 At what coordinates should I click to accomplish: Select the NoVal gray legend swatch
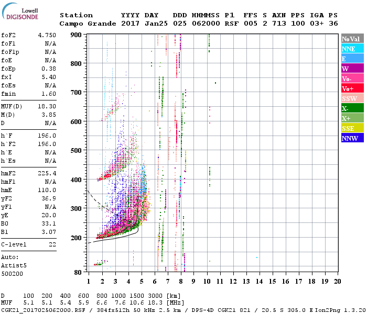click(x=352, y=39)
